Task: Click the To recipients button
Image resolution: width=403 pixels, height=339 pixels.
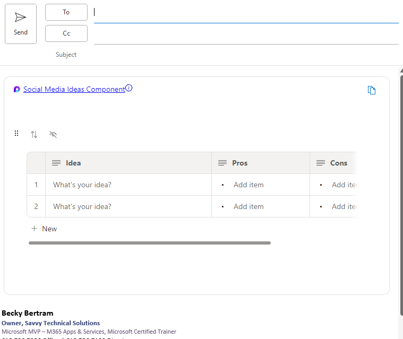Action: [66, 12]
